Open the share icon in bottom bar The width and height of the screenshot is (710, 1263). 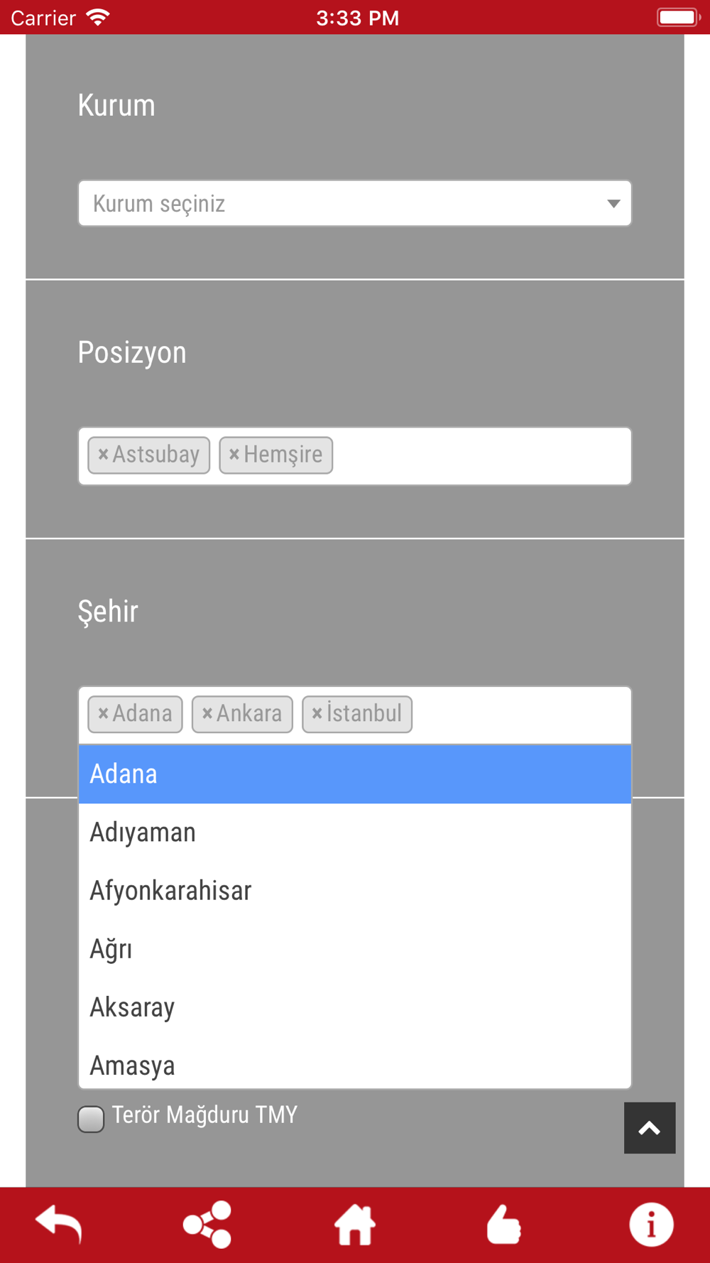[207, 1225]
